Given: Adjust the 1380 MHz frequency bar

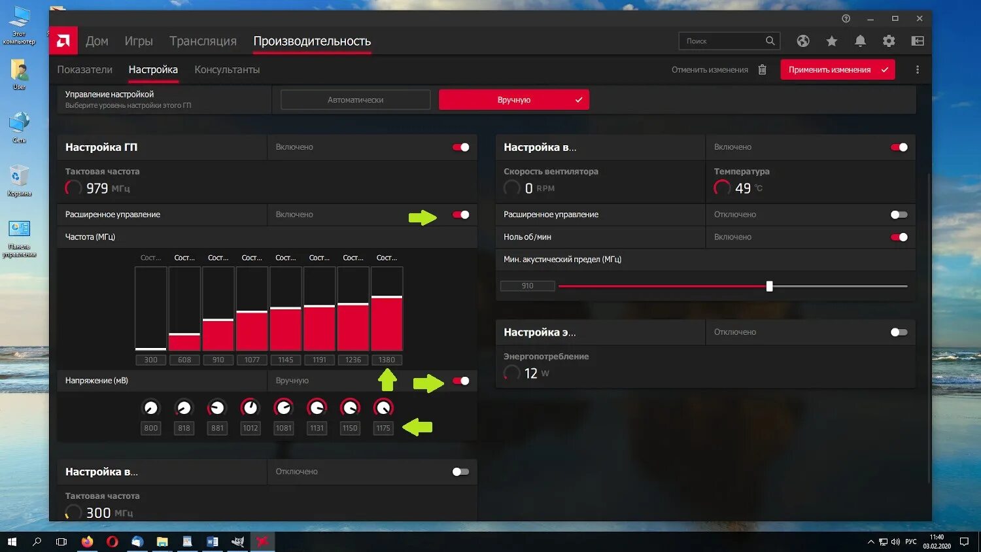Looking at the screenshot, I should (387, 309).
